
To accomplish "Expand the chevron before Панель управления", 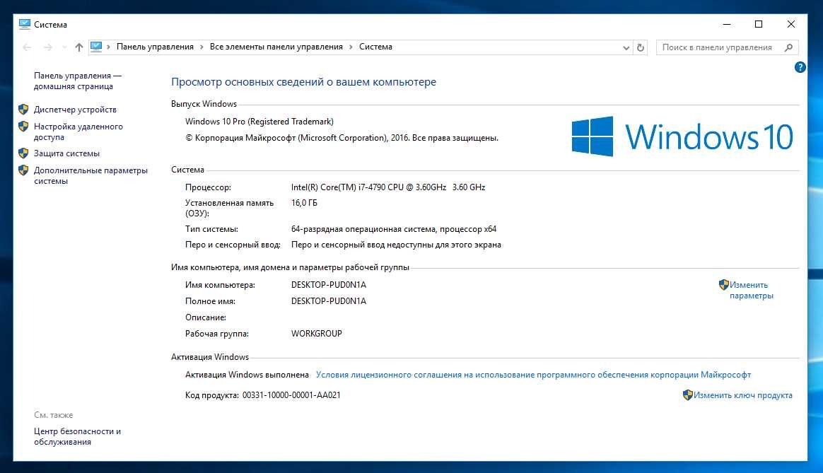I will point(109,47).
